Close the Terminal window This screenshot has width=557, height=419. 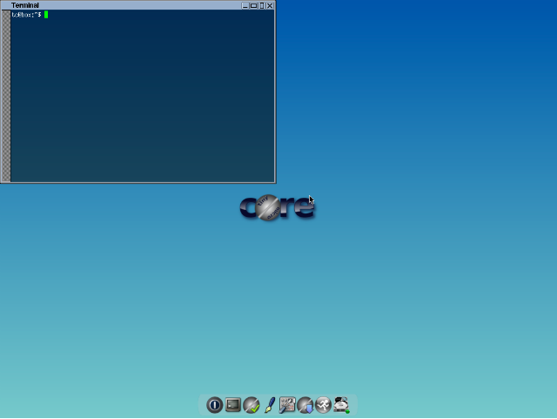[270, 5]
